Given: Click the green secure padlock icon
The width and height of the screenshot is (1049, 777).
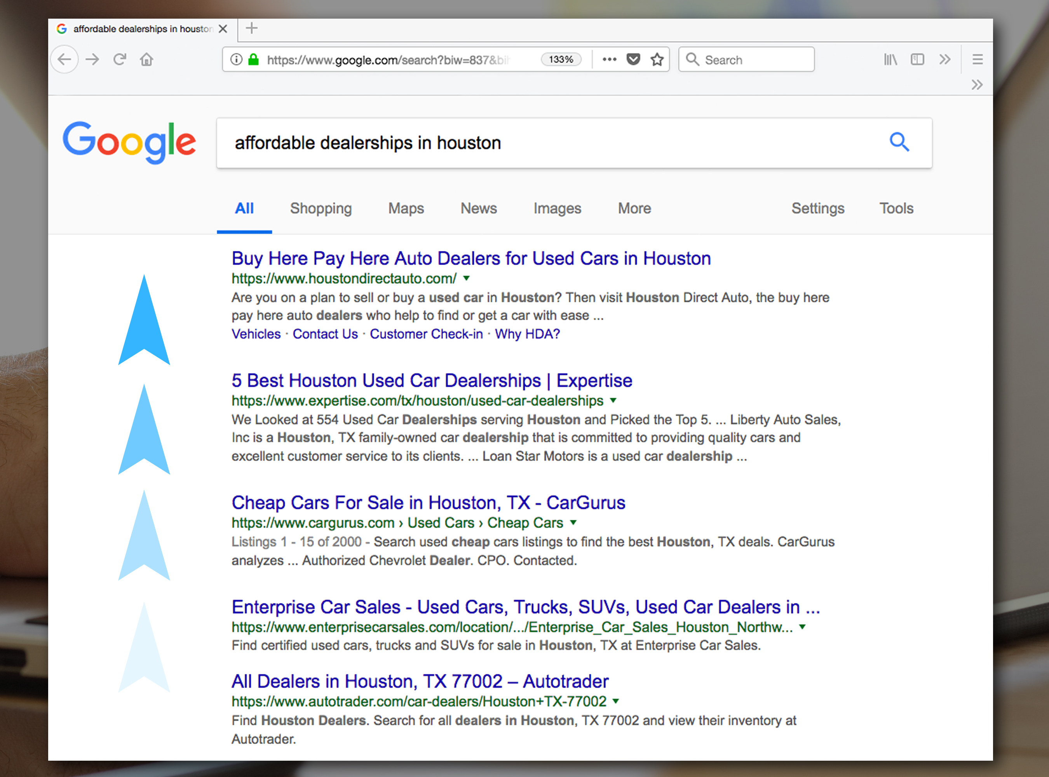Looking at the screenshot, I should (x=254, y=59).
